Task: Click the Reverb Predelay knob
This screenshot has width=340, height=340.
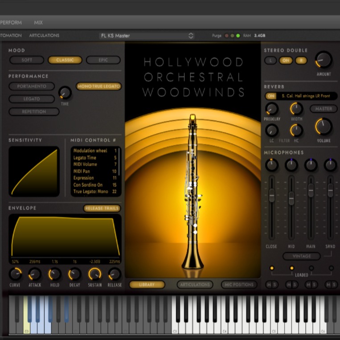Action: [x=271, y=108]
